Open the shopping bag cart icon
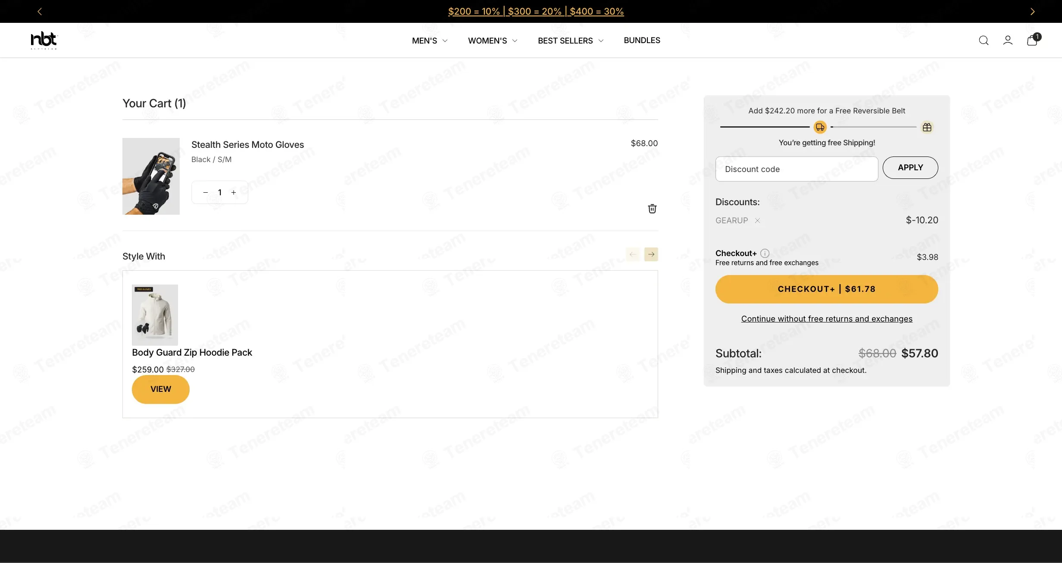The height and width of the screenshot is (563, 1062). [x=1033, y=40]
